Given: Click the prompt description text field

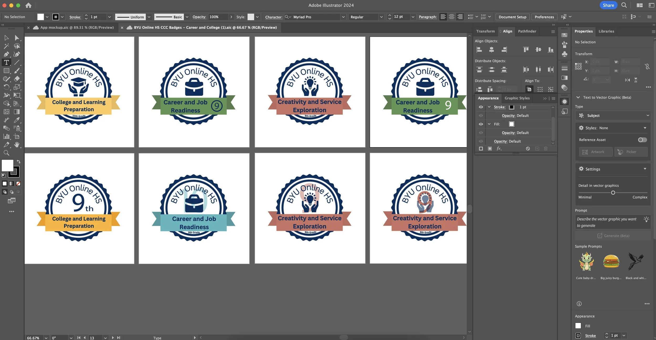Looking at the screenshot, I should point(613,222).
